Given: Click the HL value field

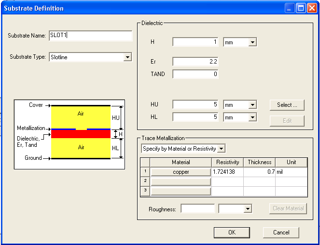Looking at the screenshot, I should click(x=195, y=117).
